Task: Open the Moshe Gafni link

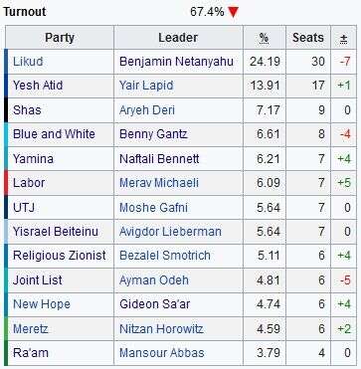Action: [153, 208]
